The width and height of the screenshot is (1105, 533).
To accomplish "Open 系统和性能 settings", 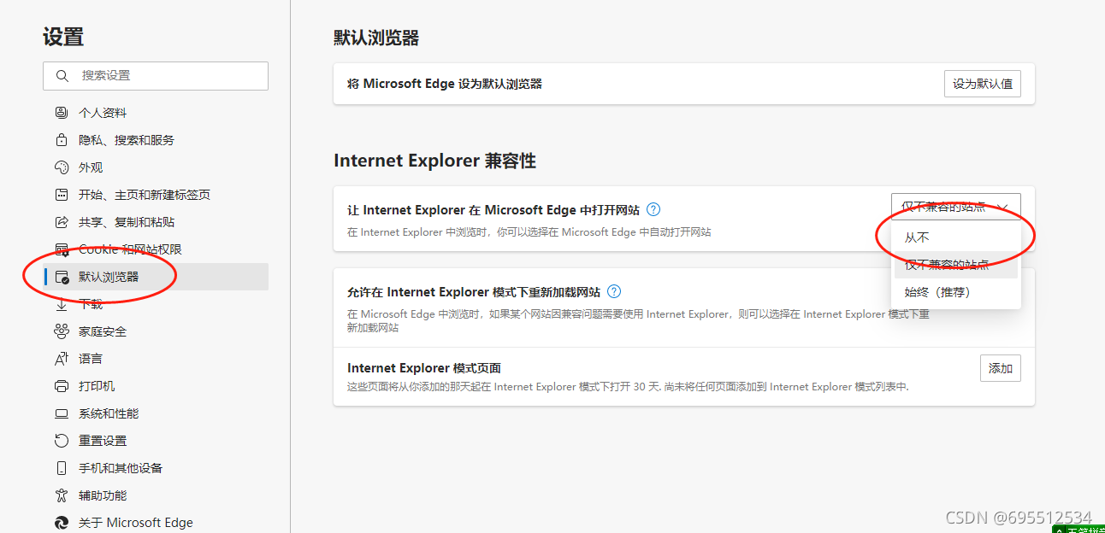I will [x=156, y=413].
